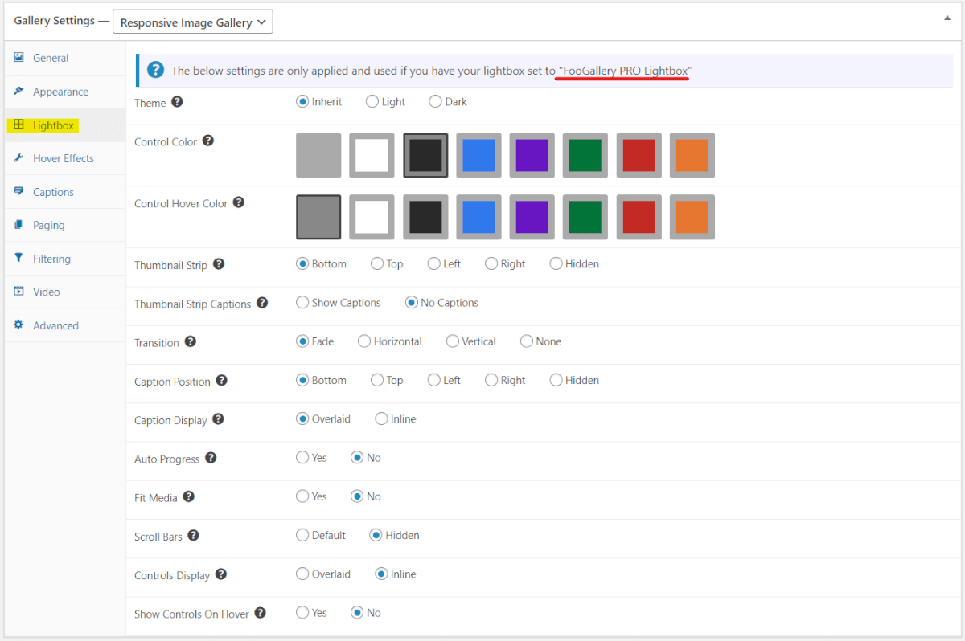This screenshot has height=641, width=965.
Task: Select Overlaid for Controls Display
Action: pyautogui.click(x=302, y=574)
